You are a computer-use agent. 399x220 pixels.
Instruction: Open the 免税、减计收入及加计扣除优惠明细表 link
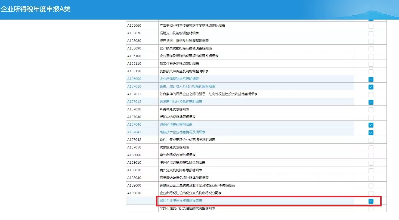187,86
